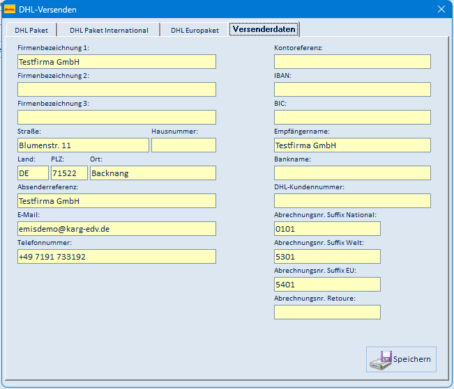Click the DHL-Versenden window title text

pyautogui.click(x=48, y=10)
